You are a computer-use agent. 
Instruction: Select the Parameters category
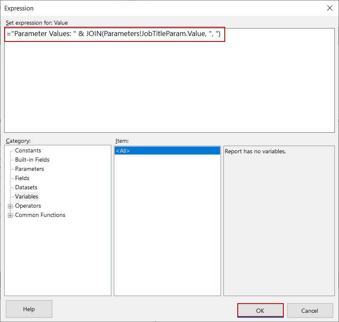click(29, 169)
